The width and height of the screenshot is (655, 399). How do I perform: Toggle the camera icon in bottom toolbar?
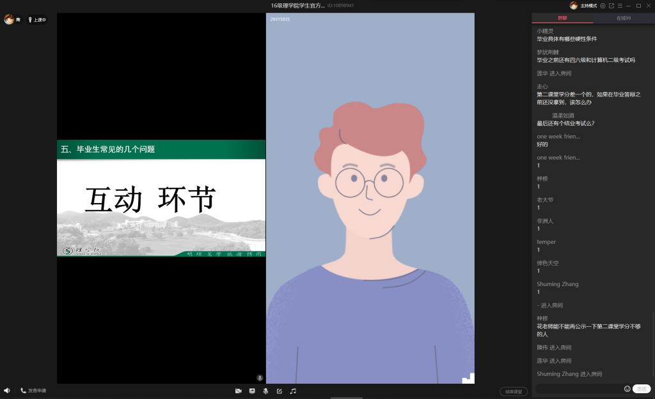coord(239,391)
